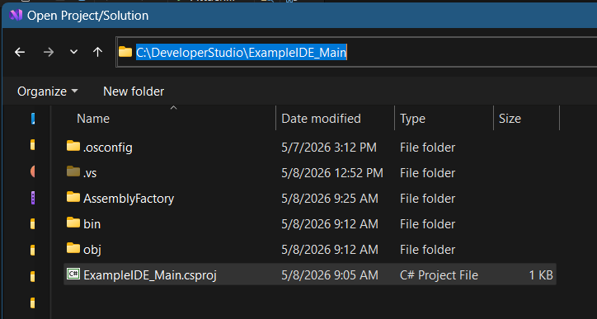
Task: Select the .vs hidden folder icon
Action: pos(73,171)
